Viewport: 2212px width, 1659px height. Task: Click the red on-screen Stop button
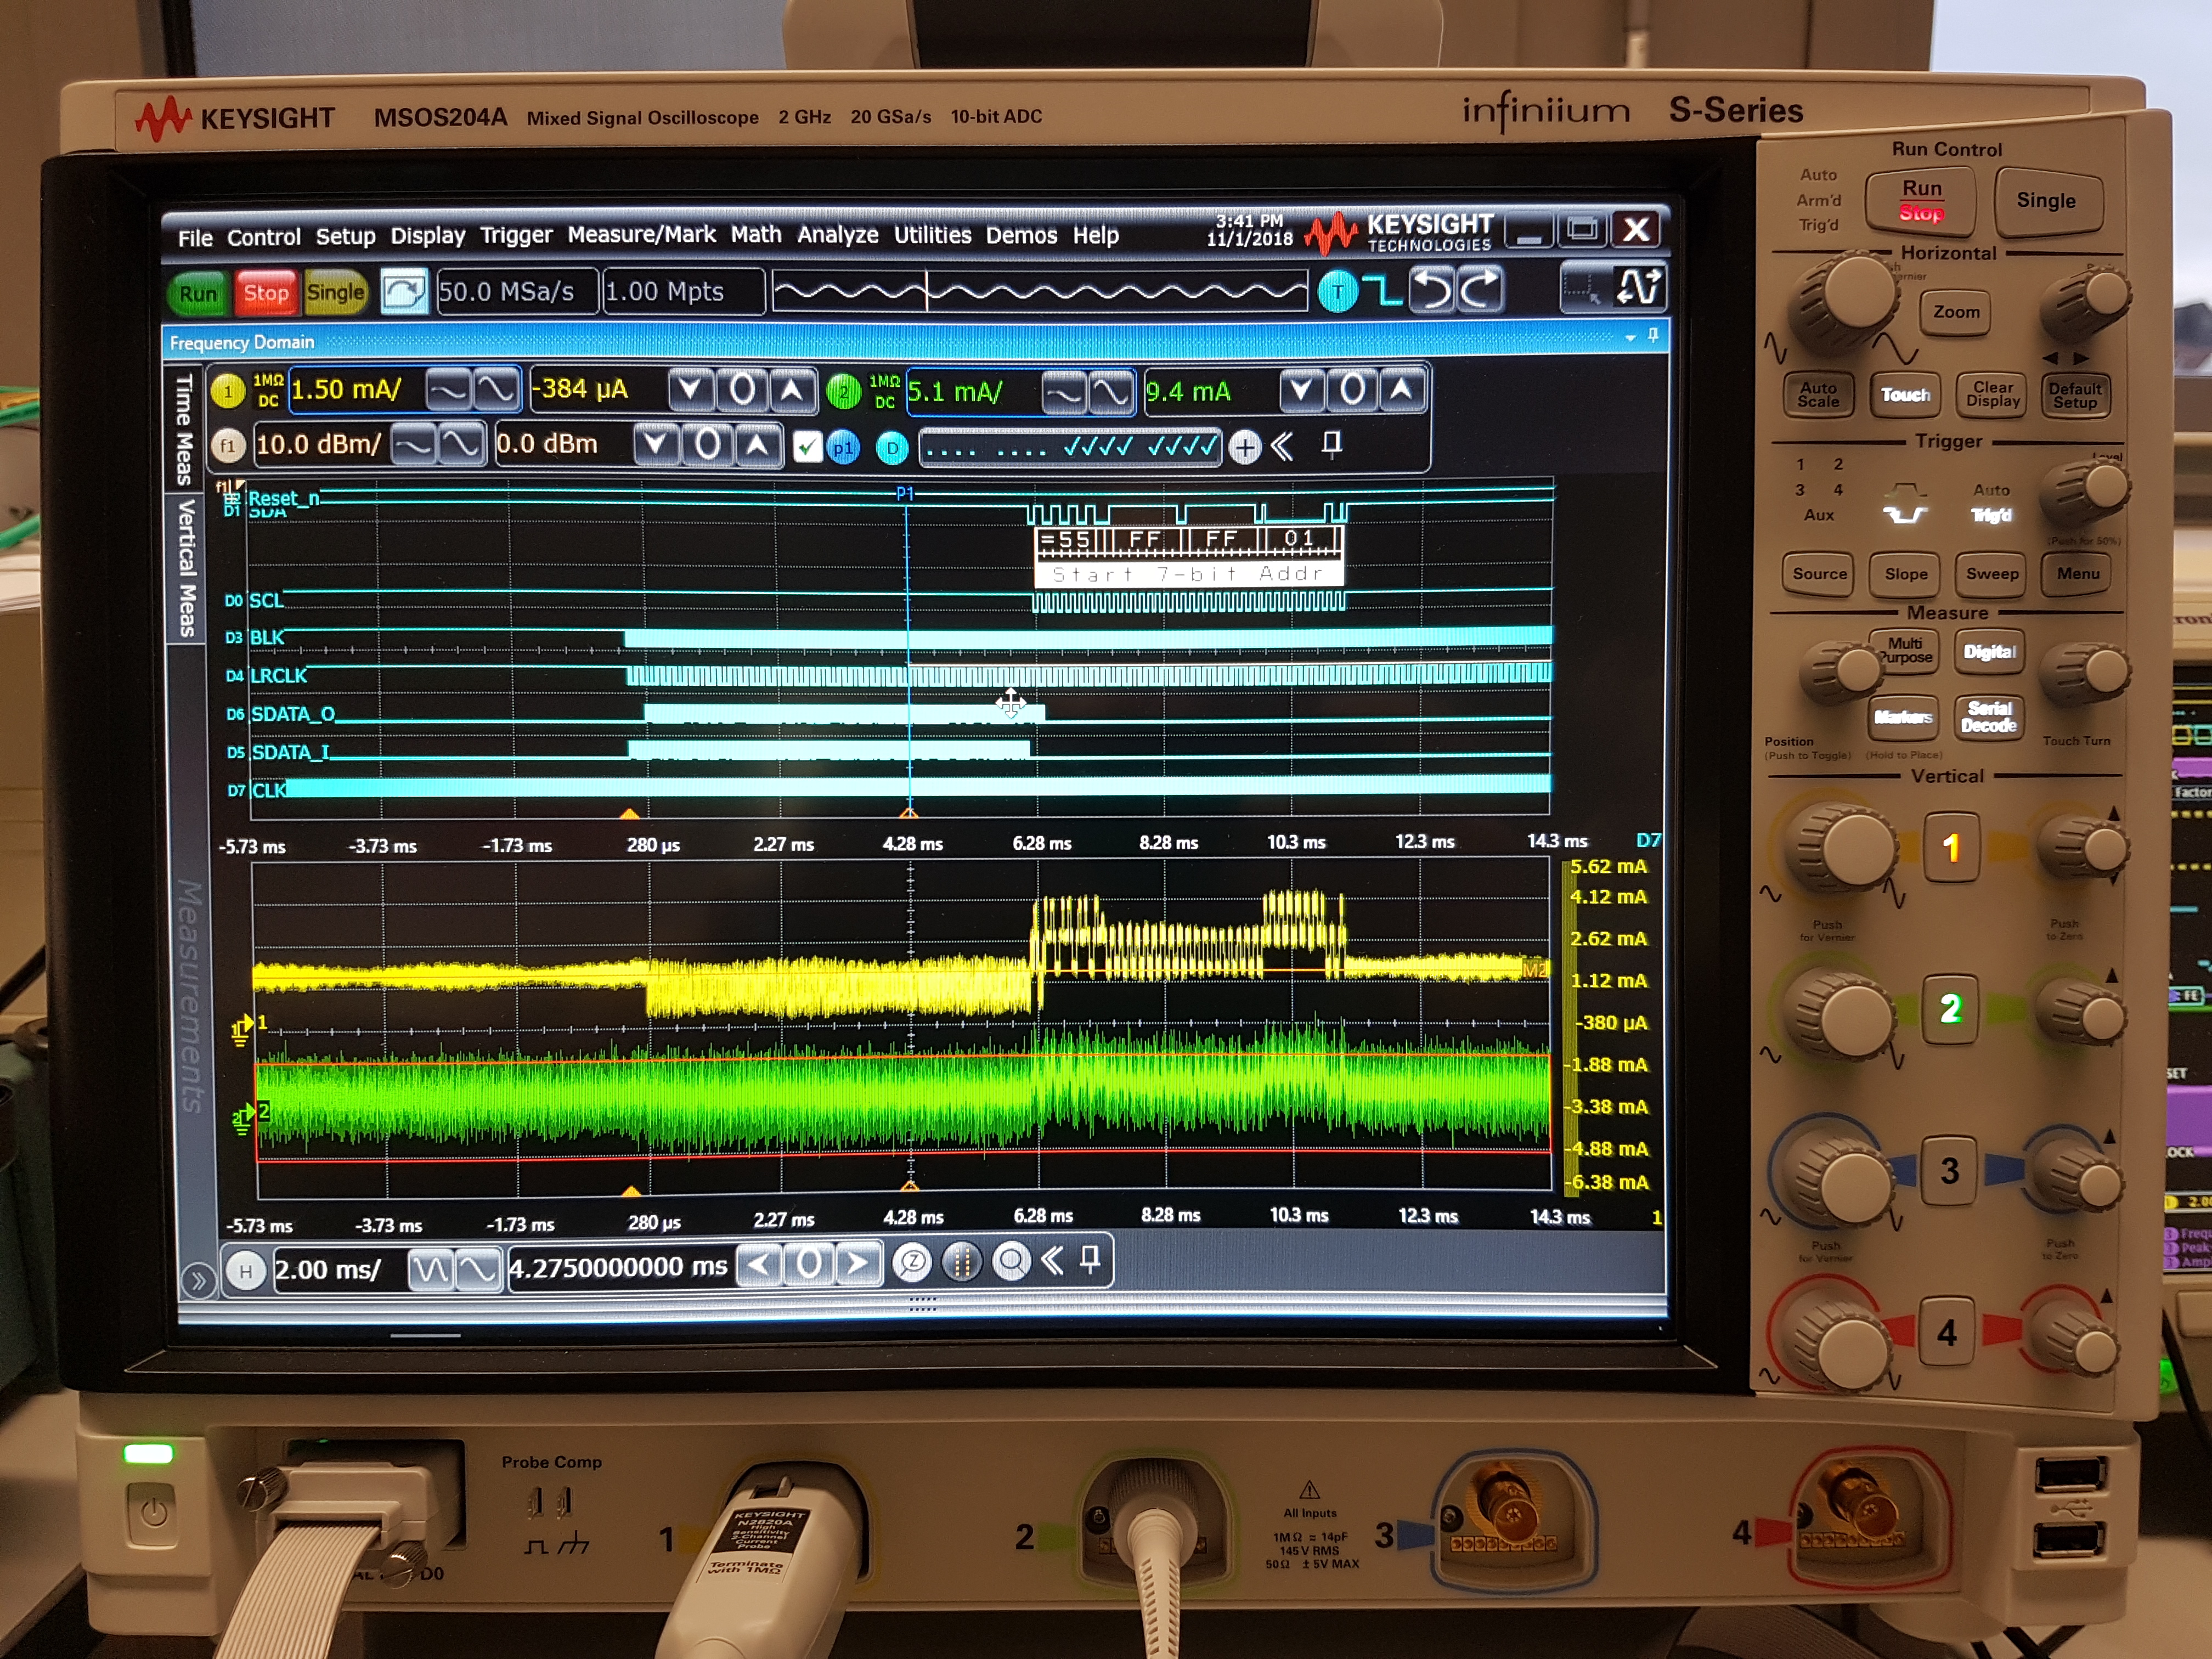(266, 293)
